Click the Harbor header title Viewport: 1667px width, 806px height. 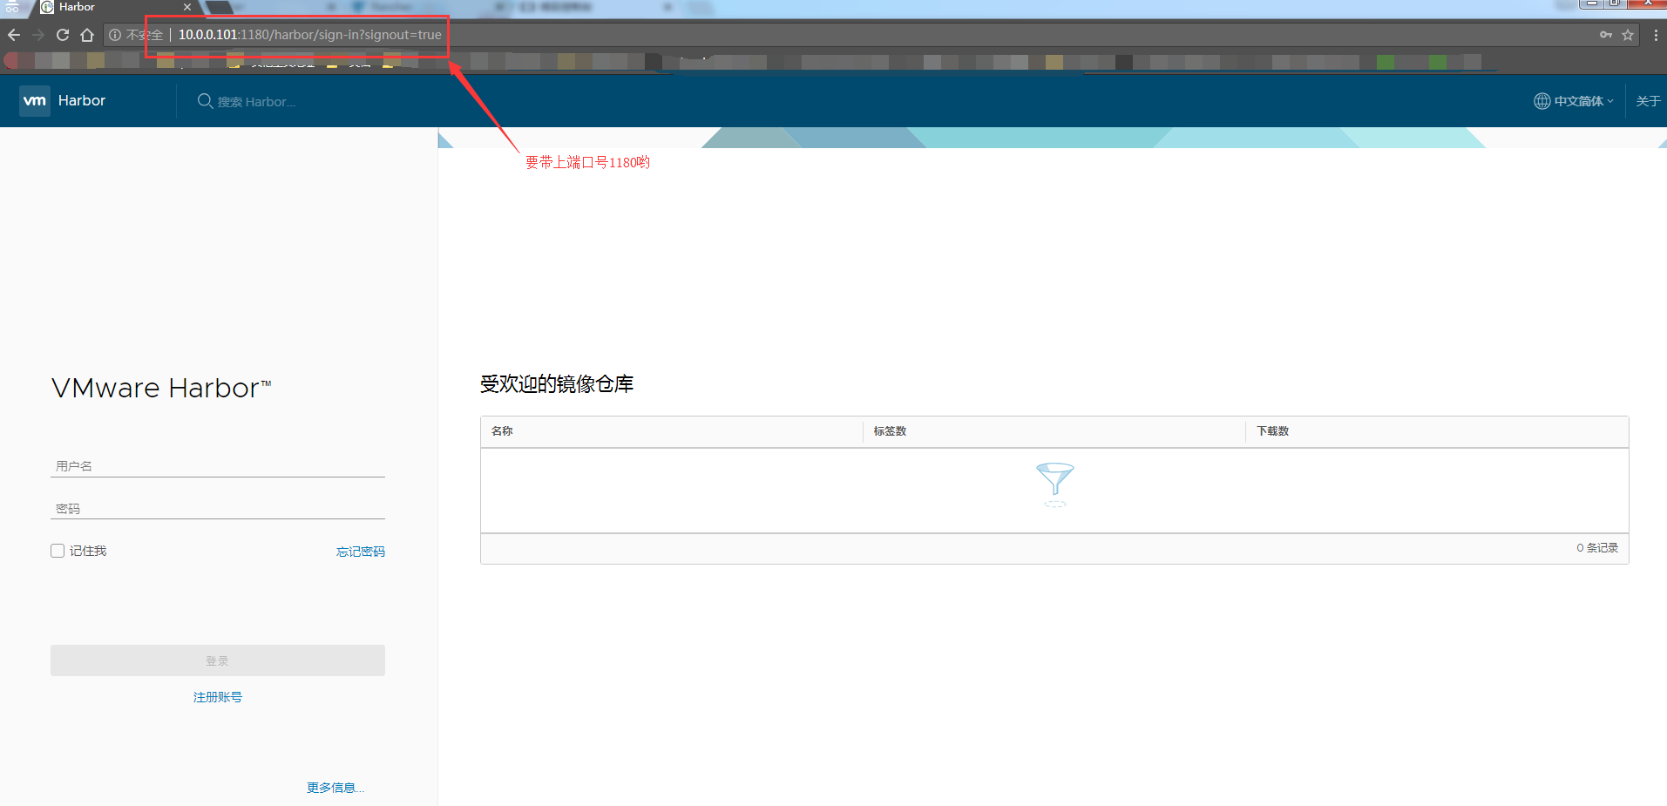pos(82,101)
